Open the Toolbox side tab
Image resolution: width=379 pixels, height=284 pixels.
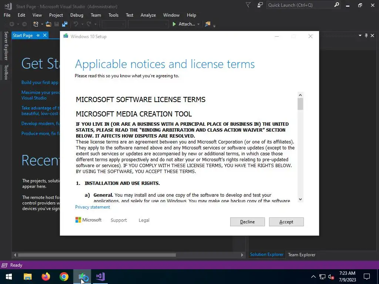[6, 72]
